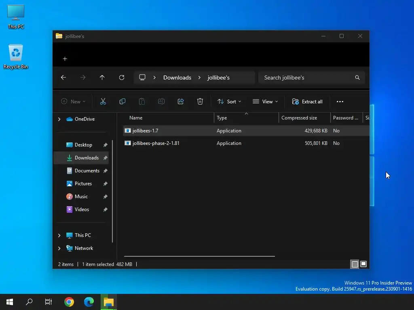Open Task View on the taskbar
The image size is (414, 310).
point(49,302)
